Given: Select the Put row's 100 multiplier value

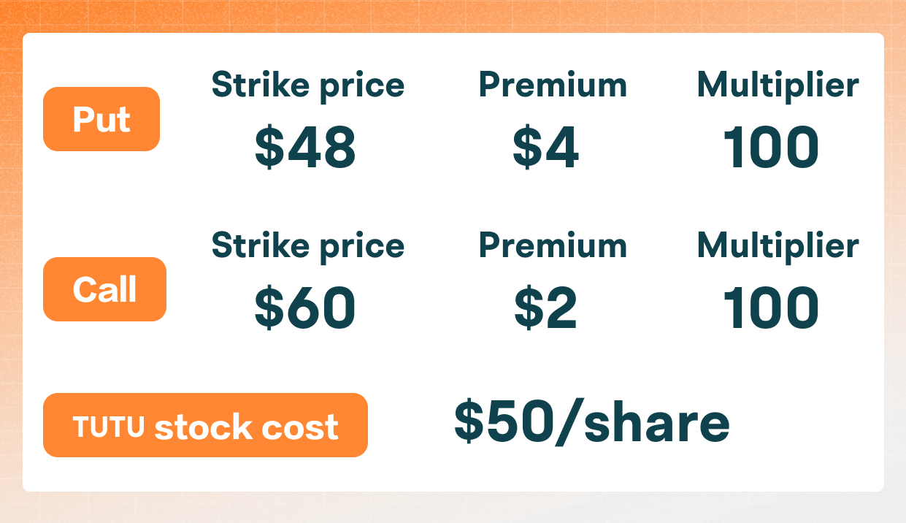Looking at the screenshot, I should pos(771,148).
